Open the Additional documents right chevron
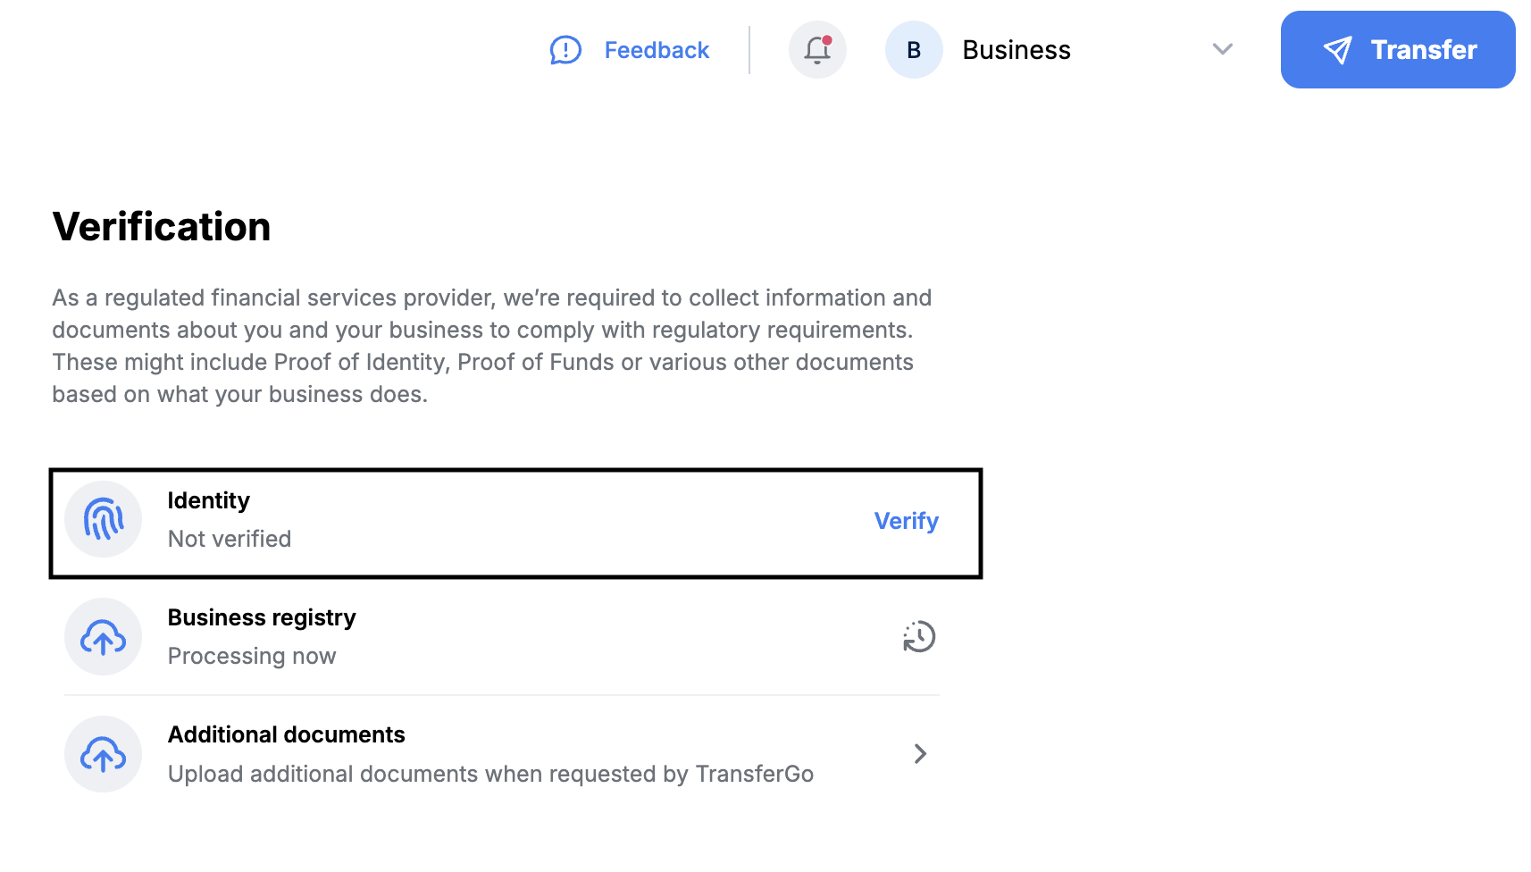The height and width of the screenshot is (872, 1531). tap(920, 754)
